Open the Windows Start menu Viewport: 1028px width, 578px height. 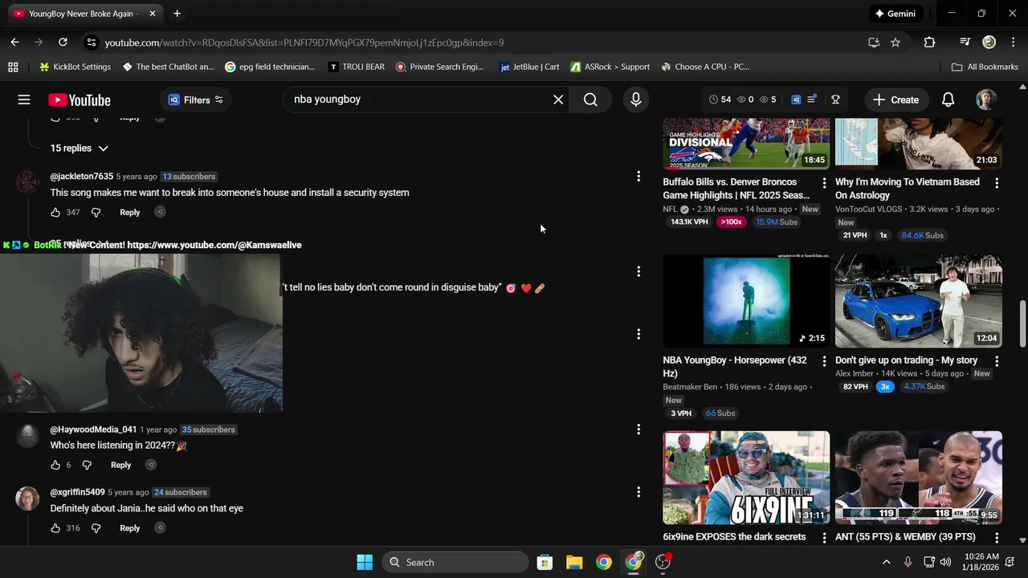coord(365,562)
